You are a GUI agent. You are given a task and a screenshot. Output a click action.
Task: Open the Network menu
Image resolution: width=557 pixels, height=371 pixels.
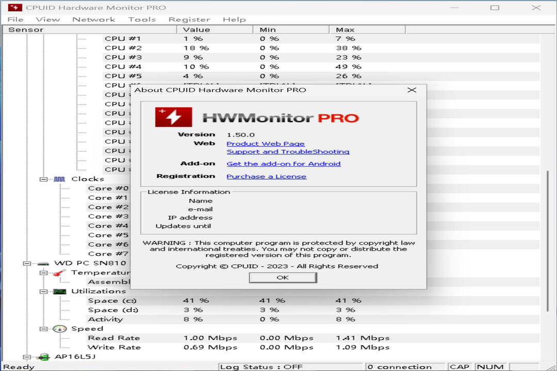click(x=94, y=19)
